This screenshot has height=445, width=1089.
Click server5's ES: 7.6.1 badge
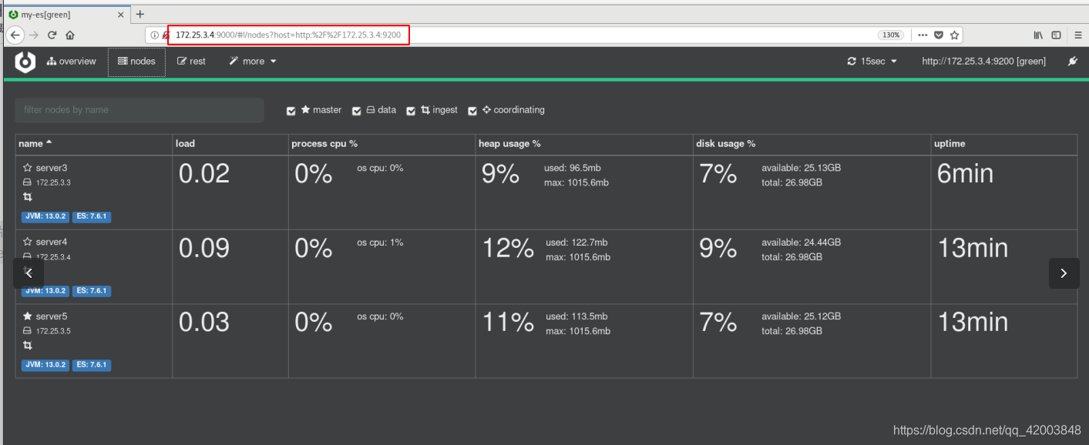point(92,365)
